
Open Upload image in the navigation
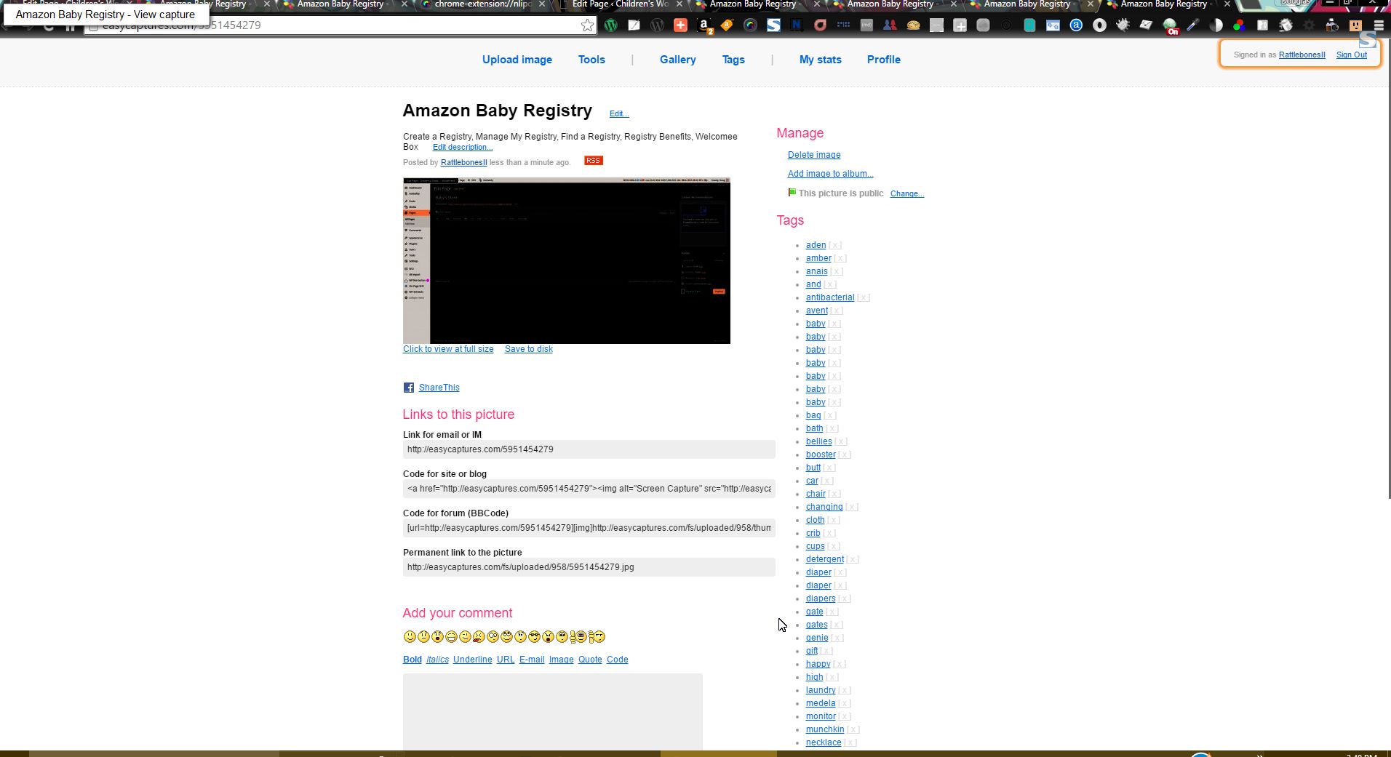click(517, 60)
